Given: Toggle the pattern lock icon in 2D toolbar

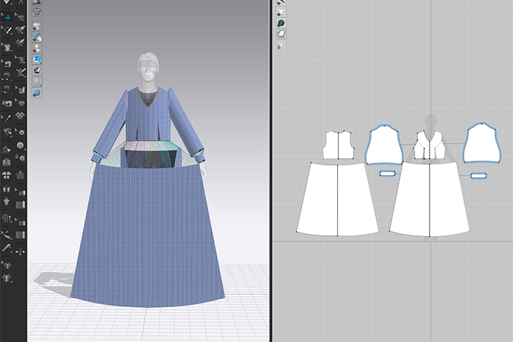Looking at the screenshot, I should pyautogui.click(x=281, y=45).
